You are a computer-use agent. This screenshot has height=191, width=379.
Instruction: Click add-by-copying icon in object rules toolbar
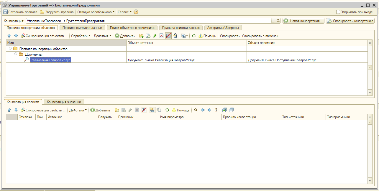pos(148,36)
